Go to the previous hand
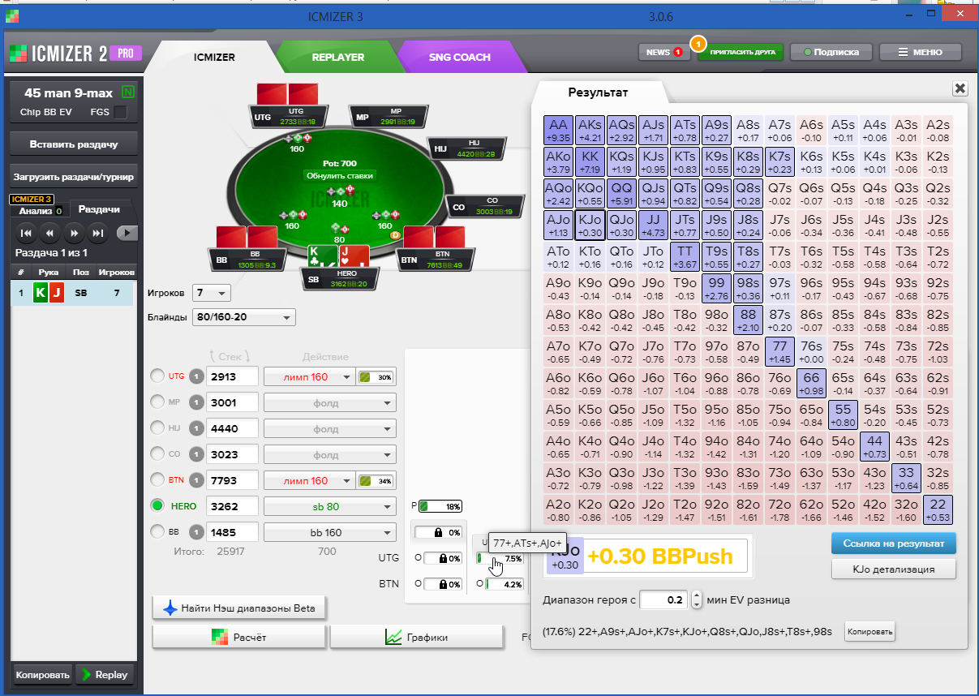The width and height of the screenshot is (979, 696). coord(50,234)
